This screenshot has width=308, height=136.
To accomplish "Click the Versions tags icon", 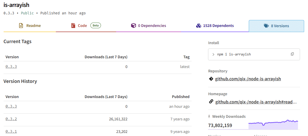I will pos(266,26).
